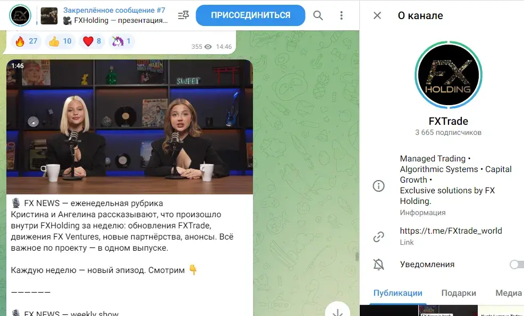Switch to the Подарки tab
The height and width of the screenshot is (316, 524).
(459, 293)
